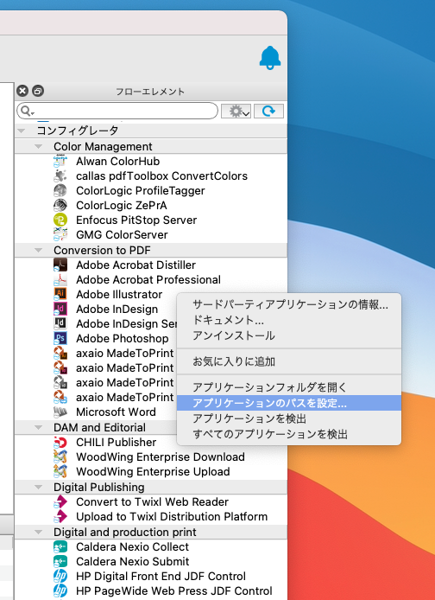Choose アプリケーションフォルダを開く menu item
Viewport: 435px width, 600px height.
click(289, 387)
